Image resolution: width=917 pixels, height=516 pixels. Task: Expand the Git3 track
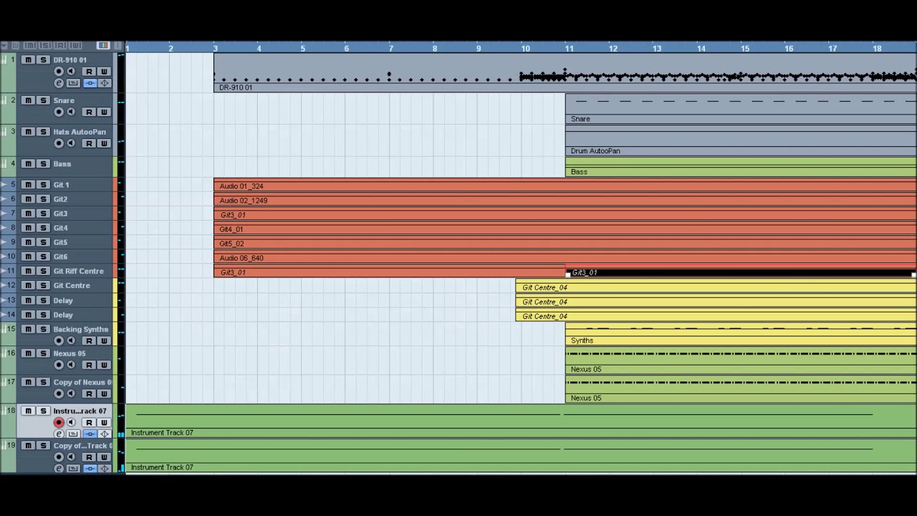click(4, 214)
